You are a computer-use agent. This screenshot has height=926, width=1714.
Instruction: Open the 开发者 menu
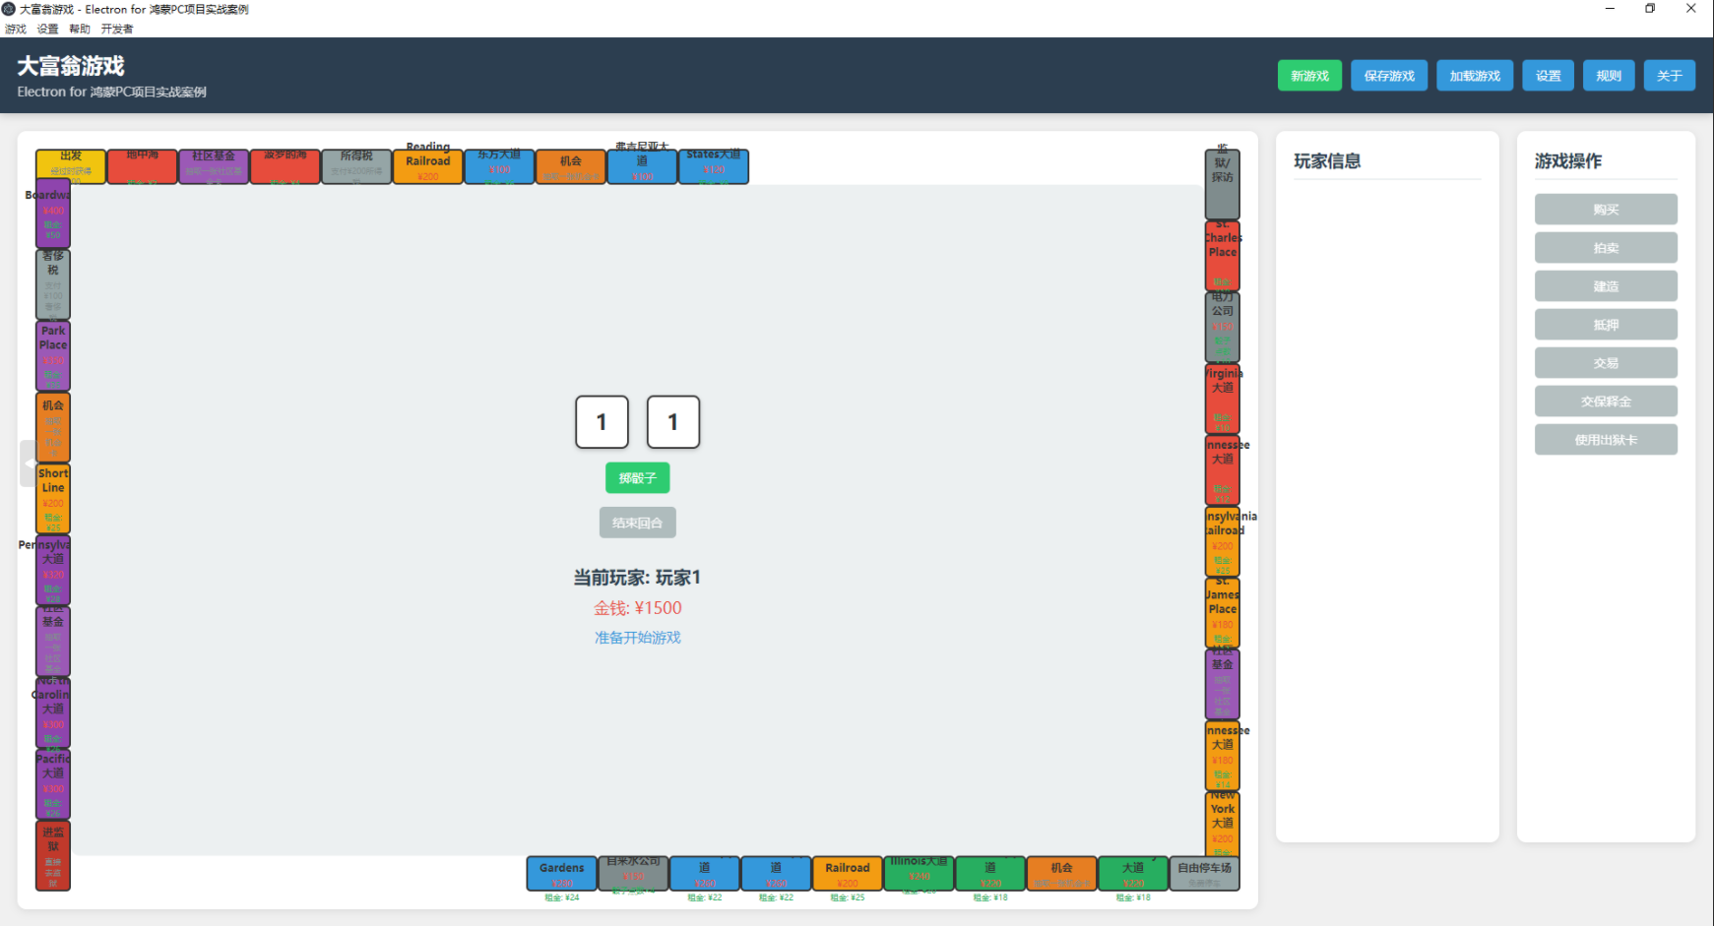pos(117,29)
